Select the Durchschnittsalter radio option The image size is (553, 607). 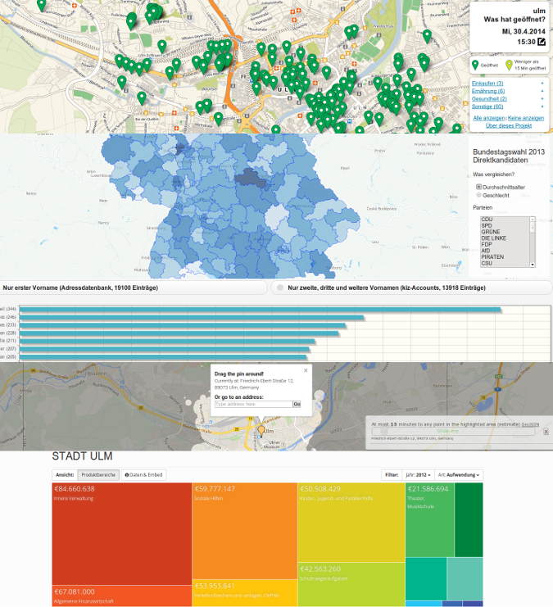(x=479, y=187)
